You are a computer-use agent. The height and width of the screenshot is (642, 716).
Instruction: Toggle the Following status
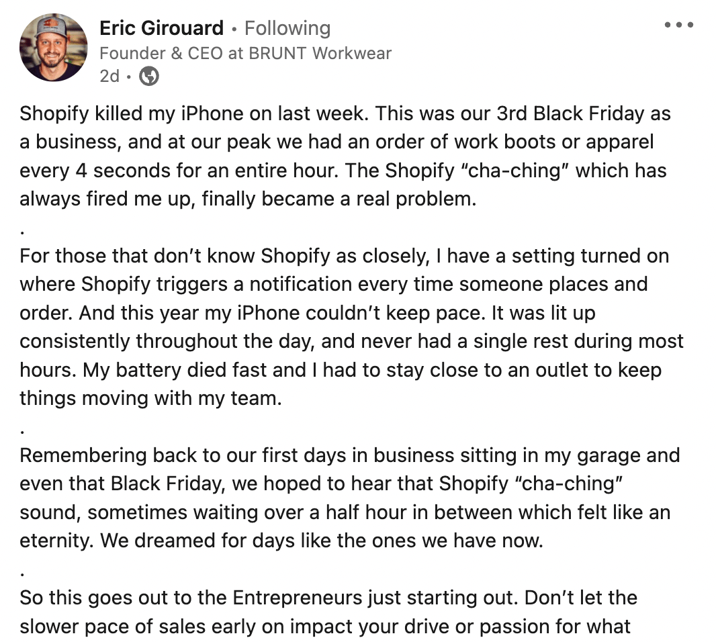click(287, 28)
